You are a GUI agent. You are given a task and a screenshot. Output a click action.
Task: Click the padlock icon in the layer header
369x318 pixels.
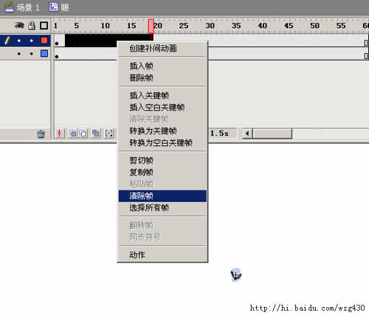coord(32,25)
